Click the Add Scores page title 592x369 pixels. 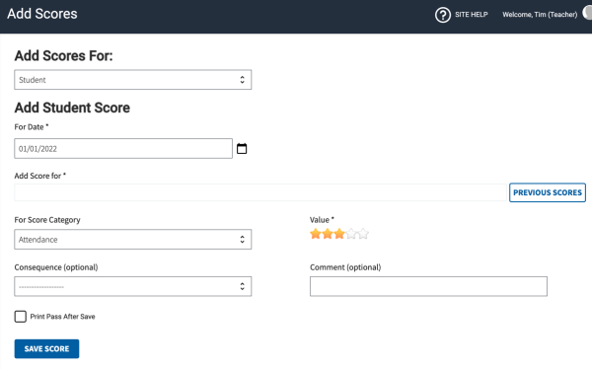[42, 14]
